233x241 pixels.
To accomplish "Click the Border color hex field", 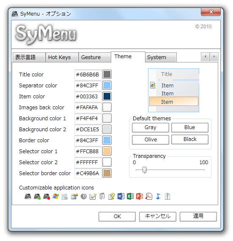I will click(88, 141).
